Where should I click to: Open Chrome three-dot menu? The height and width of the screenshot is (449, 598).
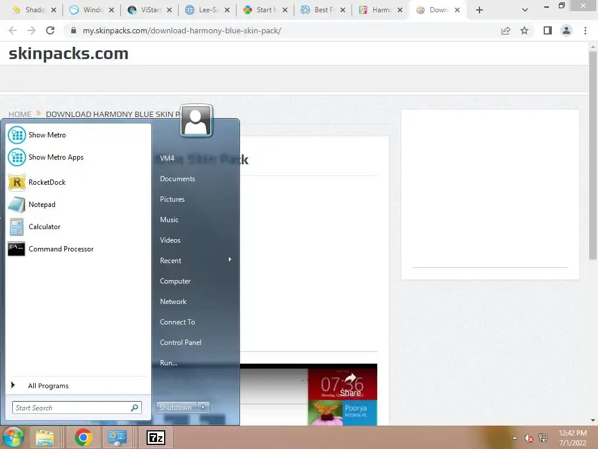point(585,30)
